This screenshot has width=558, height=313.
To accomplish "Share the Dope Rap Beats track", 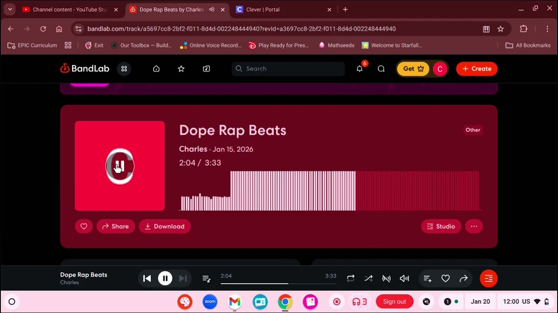I will 116,226.
